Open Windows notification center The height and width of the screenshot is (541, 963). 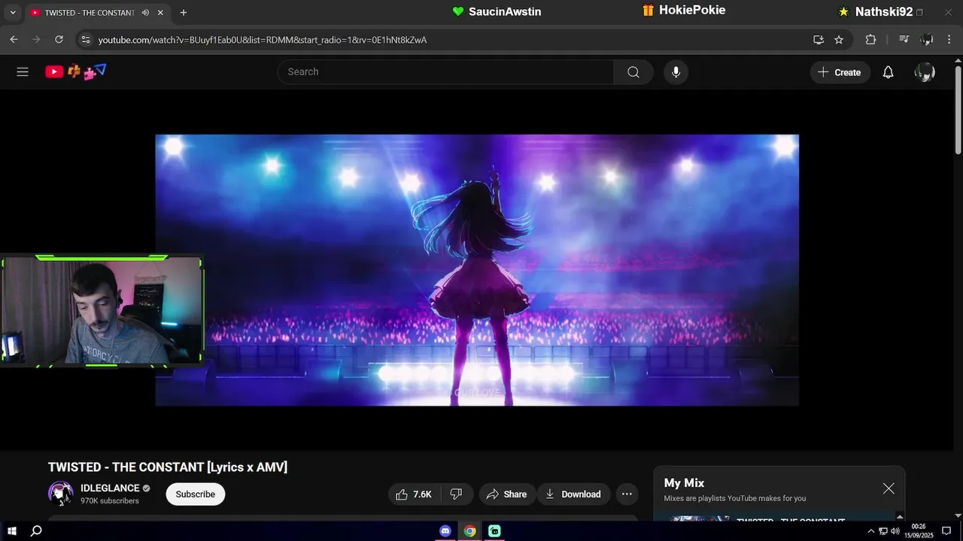click(x=946, y=531)
